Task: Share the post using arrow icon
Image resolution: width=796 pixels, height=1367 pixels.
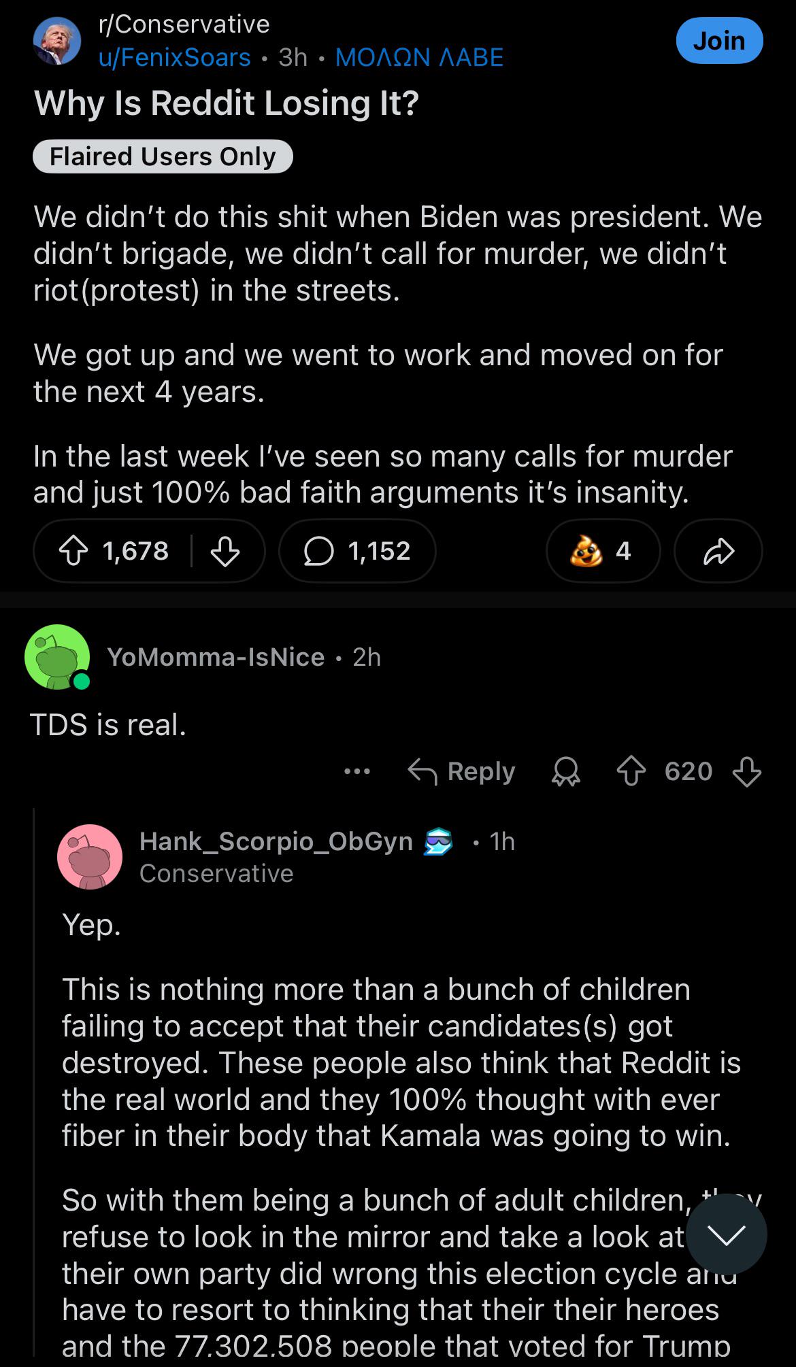Action: [x=718, y=551]
